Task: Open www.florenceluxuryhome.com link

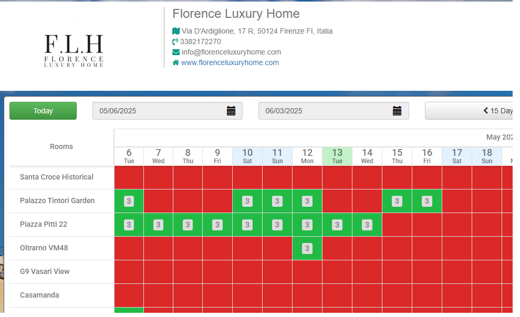Action: pos(230,62)
